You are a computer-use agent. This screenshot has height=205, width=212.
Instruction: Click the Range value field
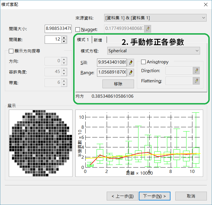coord(112,73)
